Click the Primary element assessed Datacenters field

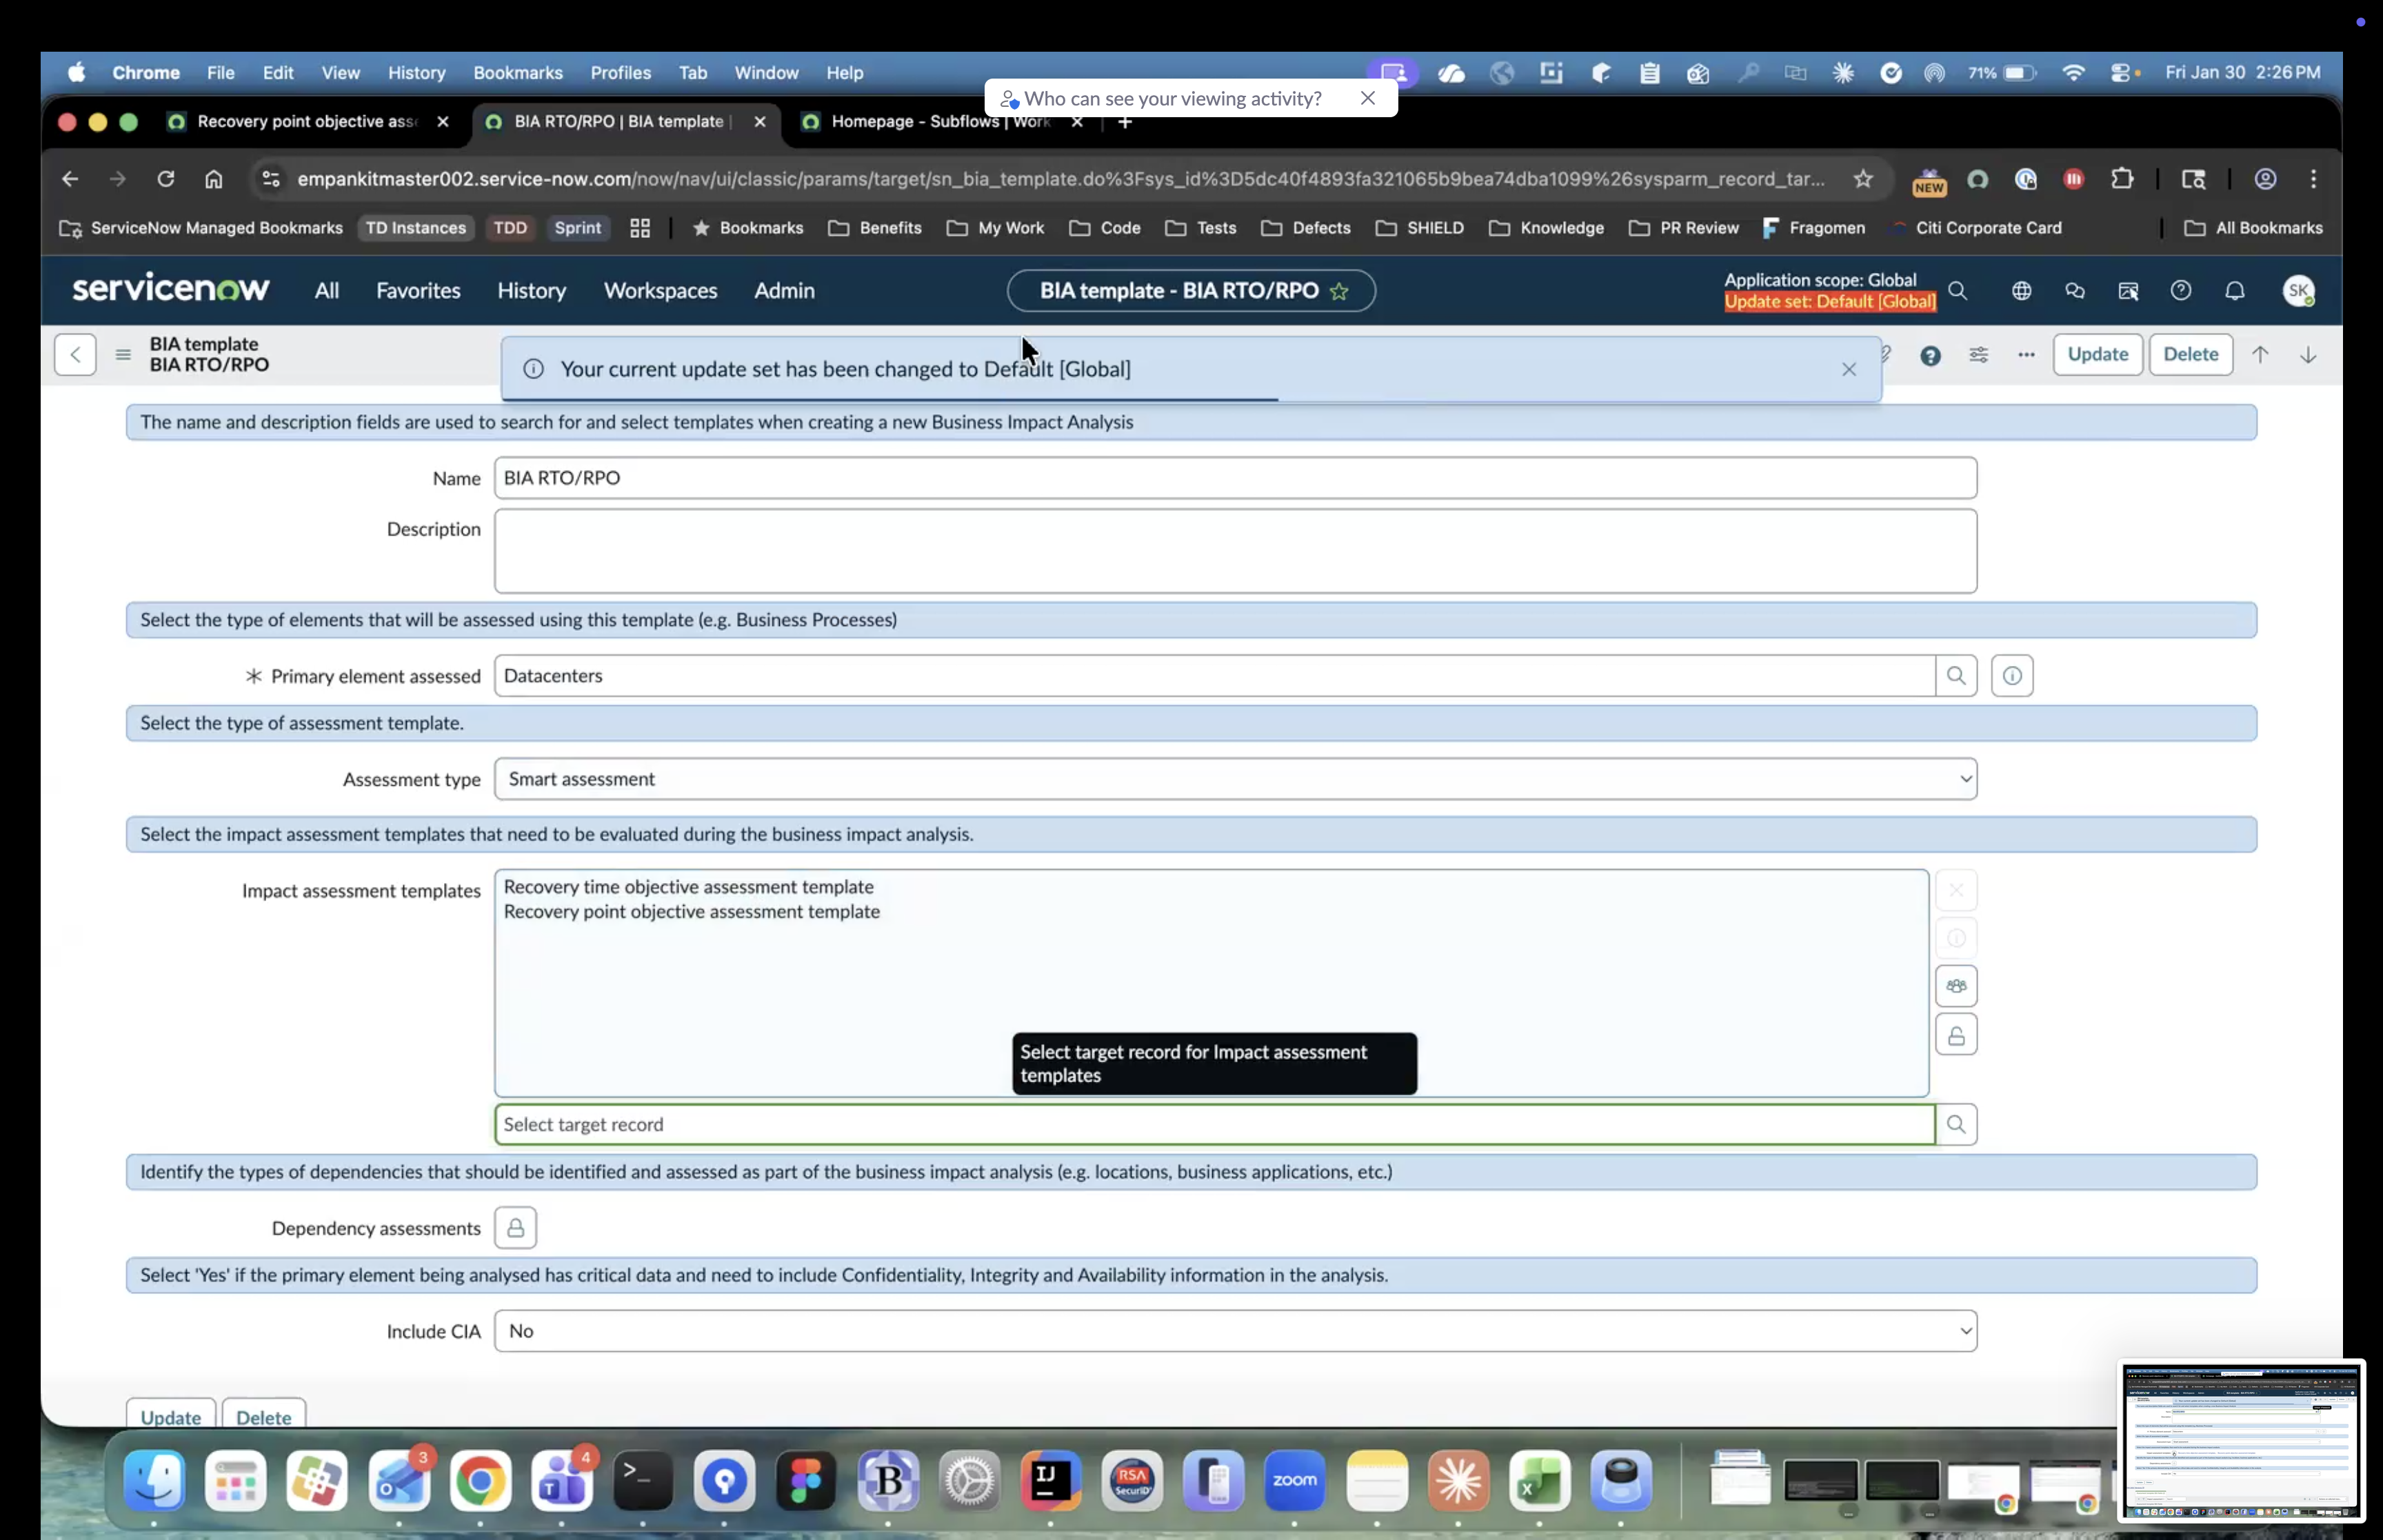pyautogui.click(x=1214, y=676)
